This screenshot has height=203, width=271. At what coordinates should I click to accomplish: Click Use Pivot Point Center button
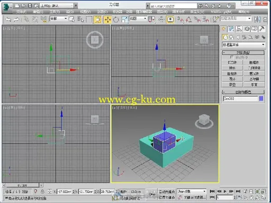[152, 20]
